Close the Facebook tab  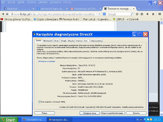pyautogui.click(x=33, y=9)
